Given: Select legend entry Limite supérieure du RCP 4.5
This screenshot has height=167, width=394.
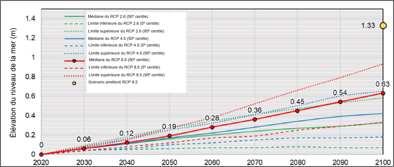Looking at the screenshot, I should [127, 53].
